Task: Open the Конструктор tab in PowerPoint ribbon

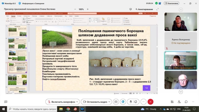Action: pos(26,16)
